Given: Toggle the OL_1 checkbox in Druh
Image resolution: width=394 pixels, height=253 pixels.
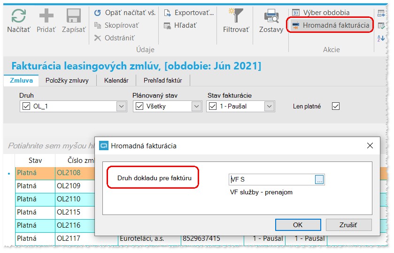Looking at the screenshot, I should pos(26,106).
